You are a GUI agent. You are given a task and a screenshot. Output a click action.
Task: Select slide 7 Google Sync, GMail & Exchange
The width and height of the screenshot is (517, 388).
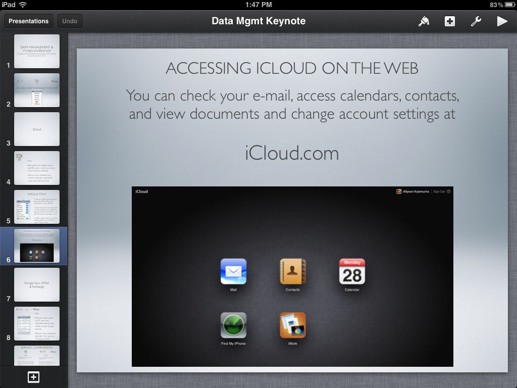tap(36, 284)
